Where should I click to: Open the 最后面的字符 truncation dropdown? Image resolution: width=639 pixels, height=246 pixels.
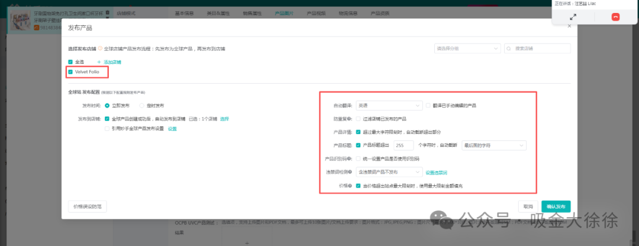pos(493,145)
